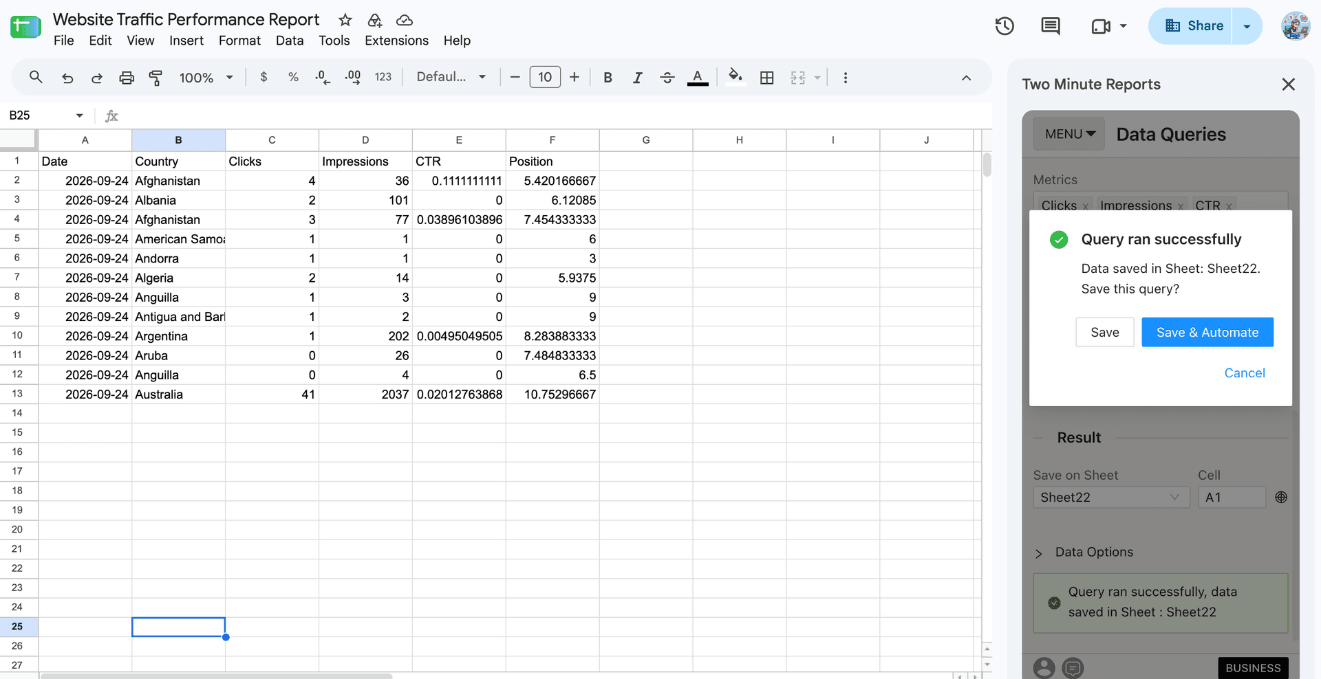Image resolution: width=1321 pixels, height=679 pixels.
Task: Open the Share options arrow
Action: [x=1247, y=26]
